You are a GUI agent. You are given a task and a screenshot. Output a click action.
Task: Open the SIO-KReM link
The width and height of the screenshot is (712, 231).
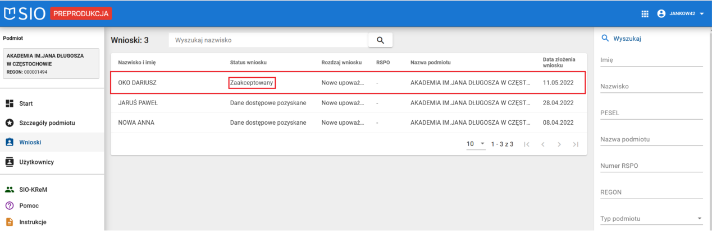tap(33, 190)
